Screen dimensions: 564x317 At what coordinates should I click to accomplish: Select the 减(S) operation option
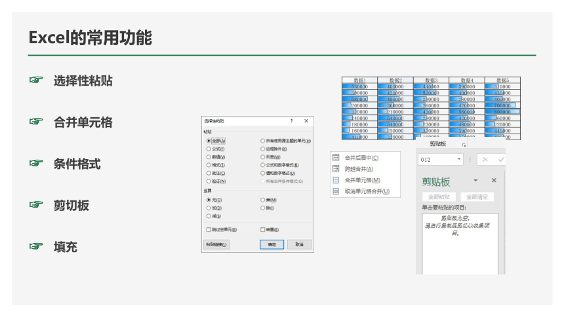tap(209, 216)
